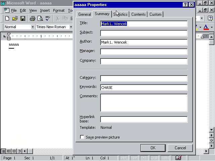Image resolution: width=215 pixels, height=161 pixels.
Task: Switch to the Contents tab
Action: pos(138,14)
